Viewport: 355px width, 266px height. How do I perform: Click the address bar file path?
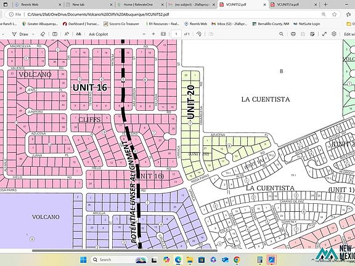click(98, 15)
